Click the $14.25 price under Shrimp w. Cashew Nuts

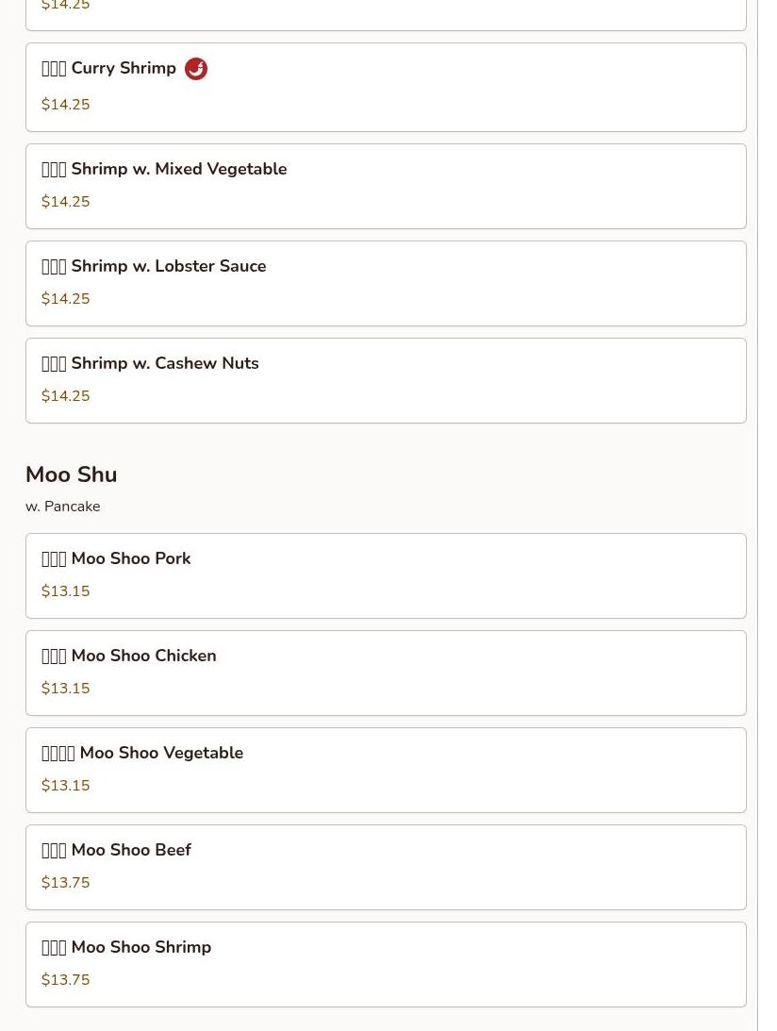point(66,396)
